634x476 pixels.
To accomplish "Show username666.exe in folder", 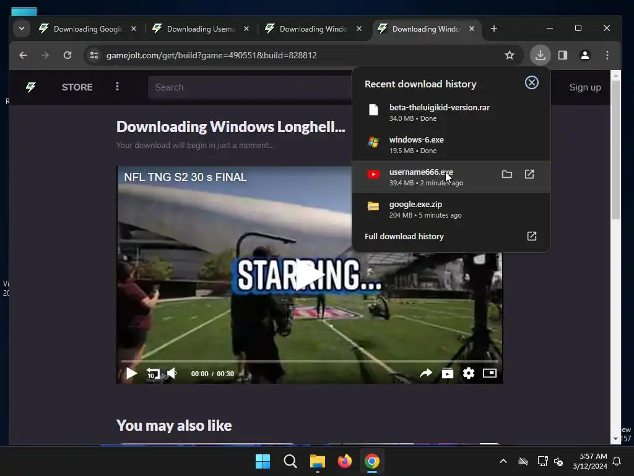I will tap(506, 174).
